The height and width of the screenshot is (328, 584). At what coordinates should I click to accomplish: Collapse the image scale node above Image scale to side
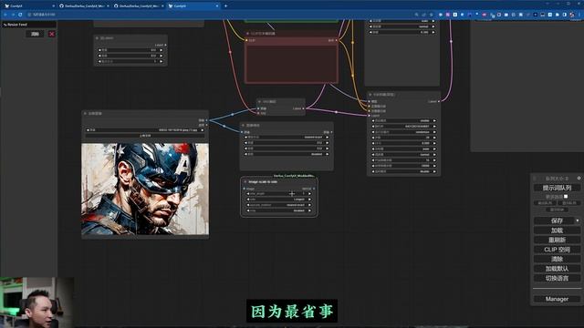tap(244, 126)
